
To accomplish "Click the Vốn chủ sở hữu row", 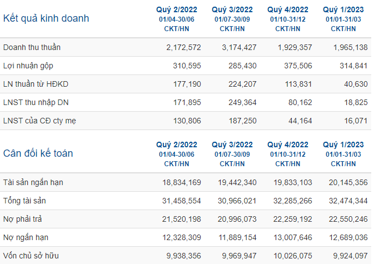I will coord(186,256).
